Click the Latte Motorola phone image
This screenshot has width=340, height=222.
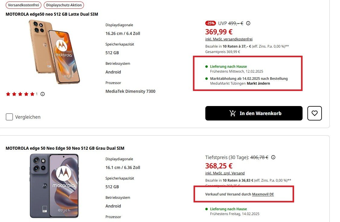pos(54,52)
